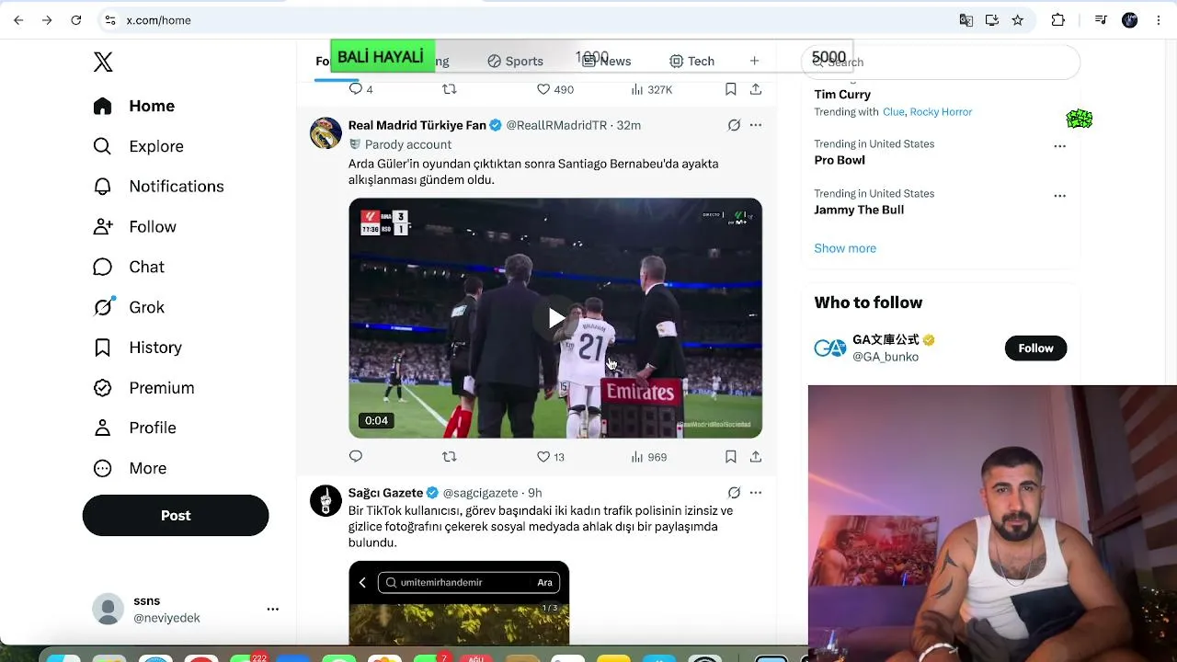Image resolution: width=1177 pixels, height=662 pixels.
Task: Open the Real Madrid Türkiye Fan avatar
Action: [x=326, y=133]
